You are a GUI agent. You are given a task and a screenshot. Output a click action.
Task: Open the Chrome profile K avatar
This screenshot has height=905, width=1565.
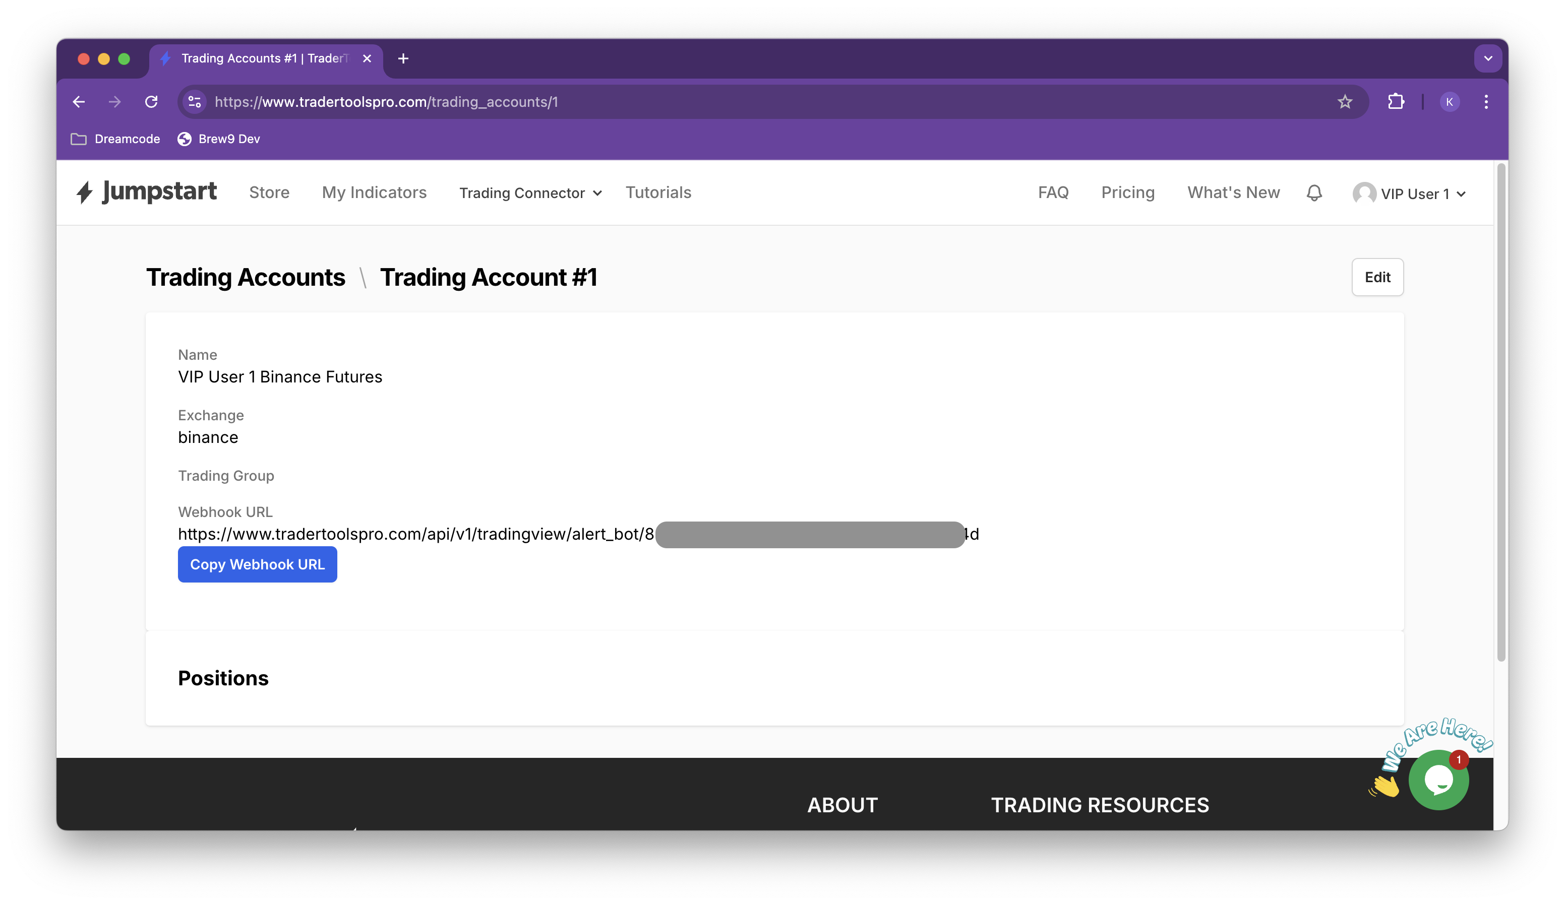pyautogui.click(x=1450, y=102)
